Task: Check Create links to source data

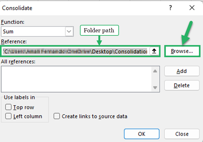Action: [x=57, y=117]
